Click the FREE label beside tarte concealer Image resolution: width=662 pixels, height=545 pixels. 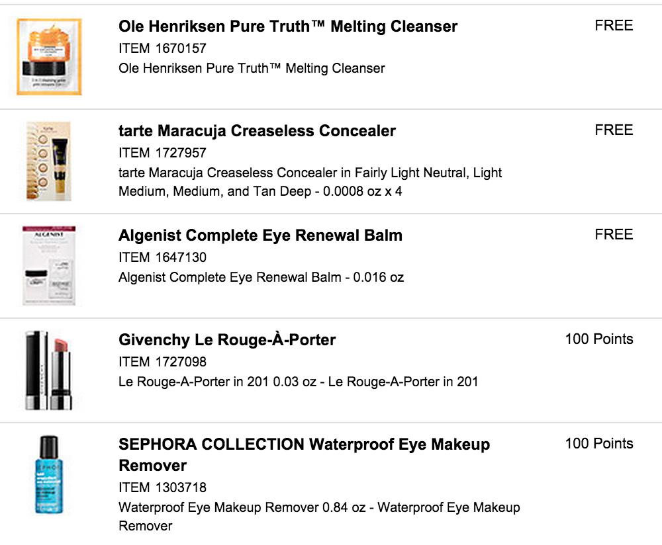pos(614,130)
